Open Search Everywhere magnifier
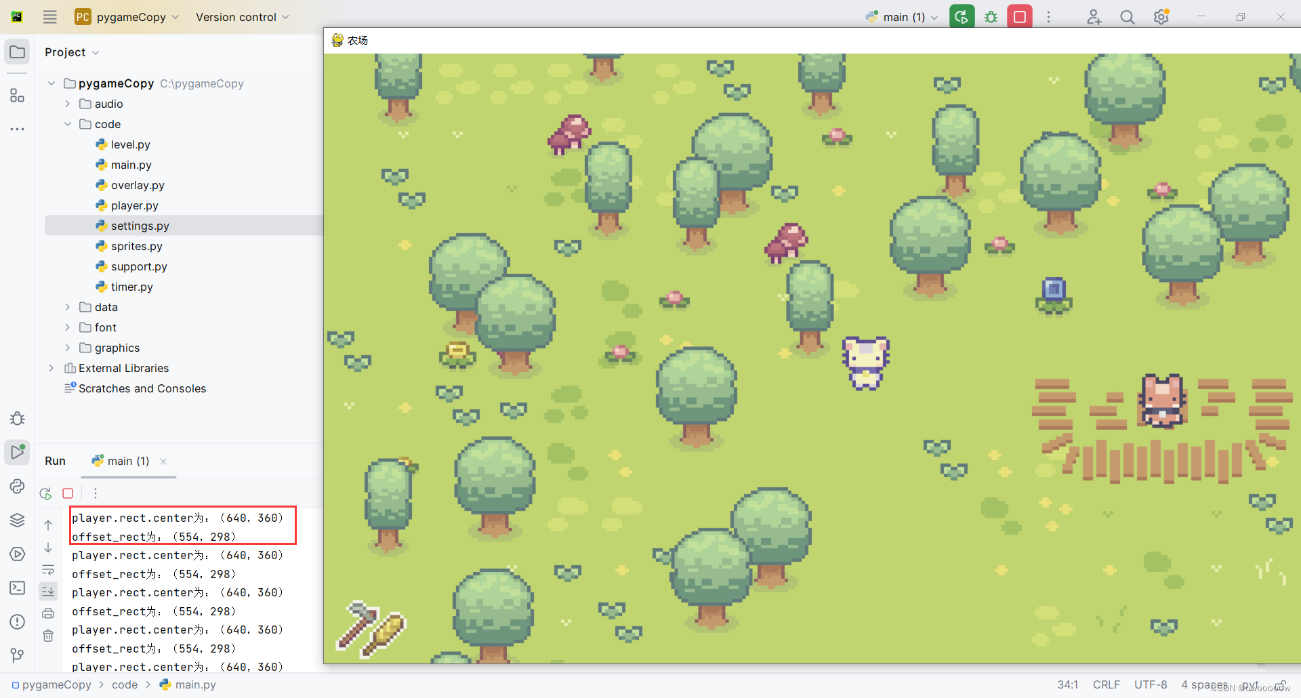1301x698 pixels. tap(1128, 17)
